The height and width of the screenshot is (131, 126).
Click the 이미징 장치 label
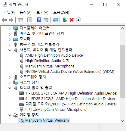click(x=29, y=115)
